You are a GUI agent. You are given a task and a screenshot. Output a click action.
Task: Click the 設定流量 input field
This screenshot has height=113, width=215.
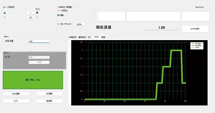39,41
